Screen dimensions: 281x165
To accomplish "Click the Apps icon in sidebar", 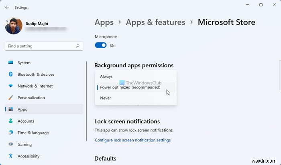I will click(10, 109).
